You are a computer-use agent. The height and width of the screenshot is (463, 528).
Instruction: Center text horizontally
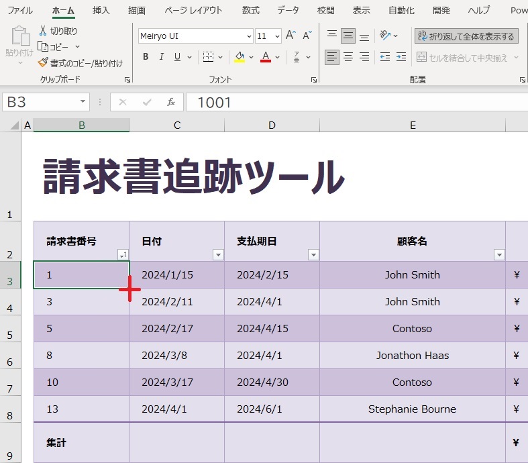click(348, 57)
